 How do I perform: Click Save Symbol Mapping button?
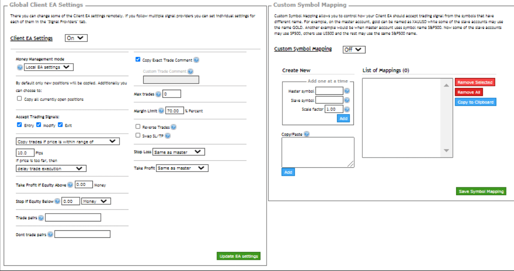[481, 191]
